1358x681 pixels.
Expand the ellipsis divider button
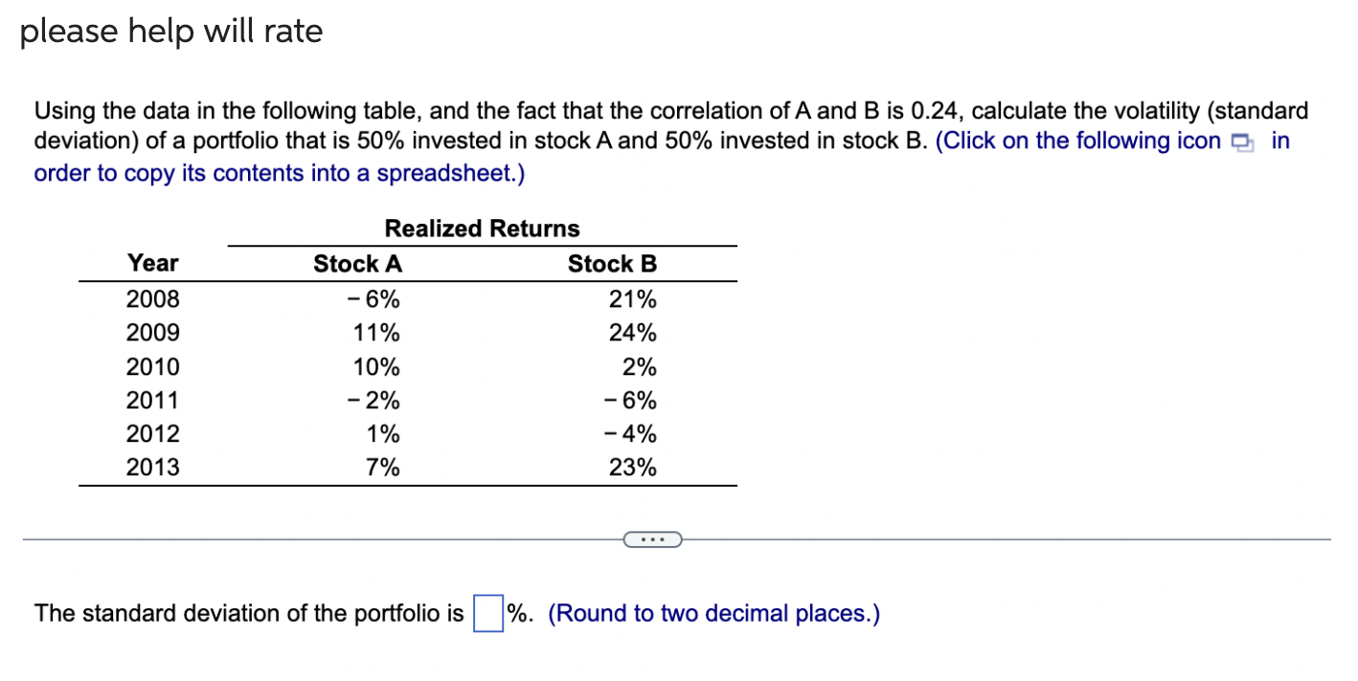click(652, 540)
